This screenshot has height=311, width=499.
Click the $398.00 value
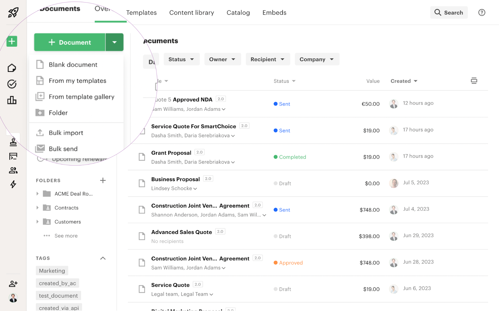pyautogui.click(x=369, y=236)
